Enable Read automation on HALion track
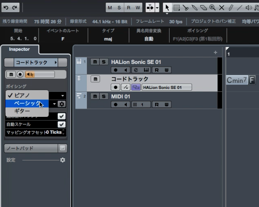This screenshot has height=207, width=259. coord(156,70)
